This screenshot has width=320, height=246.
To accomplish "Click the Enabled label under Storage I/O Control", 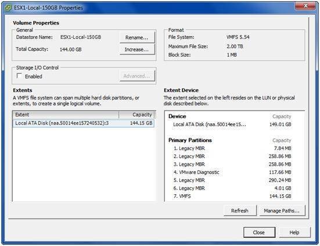I will (34, 76).
